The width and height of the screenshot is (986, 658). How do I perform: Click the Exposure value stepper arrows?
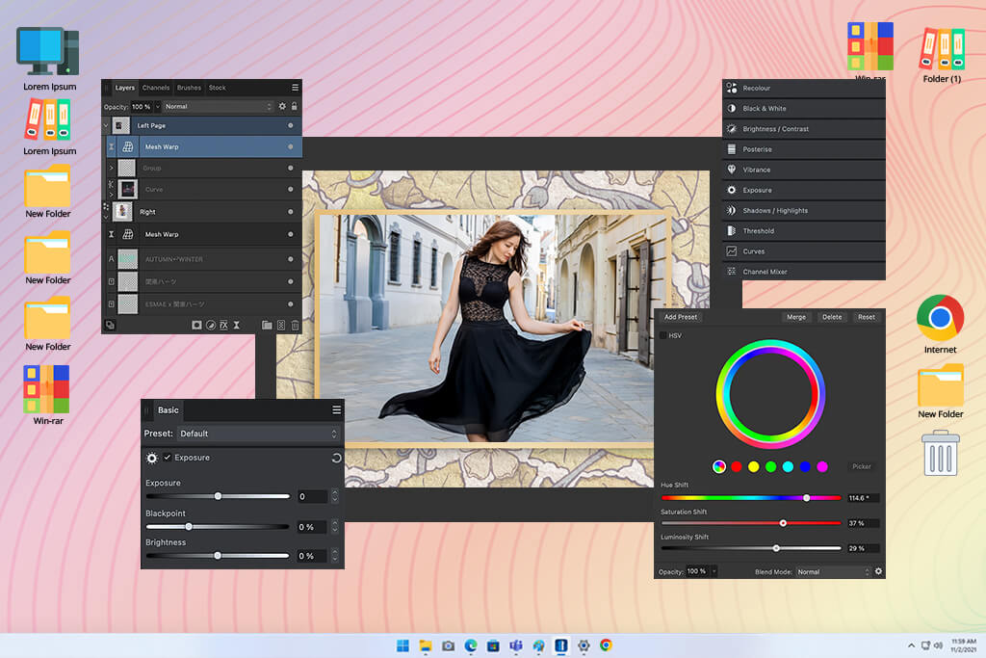(334, 496)
